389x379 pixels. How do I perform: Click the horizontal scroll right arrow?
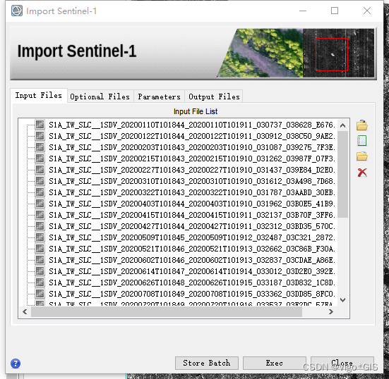(330, 312)
